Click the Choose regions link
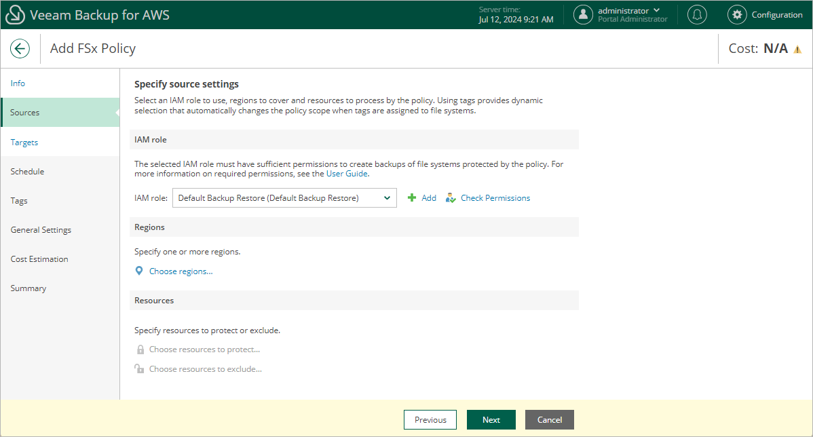813x437 pixels. pyautogui.click(x=181, y=271)
